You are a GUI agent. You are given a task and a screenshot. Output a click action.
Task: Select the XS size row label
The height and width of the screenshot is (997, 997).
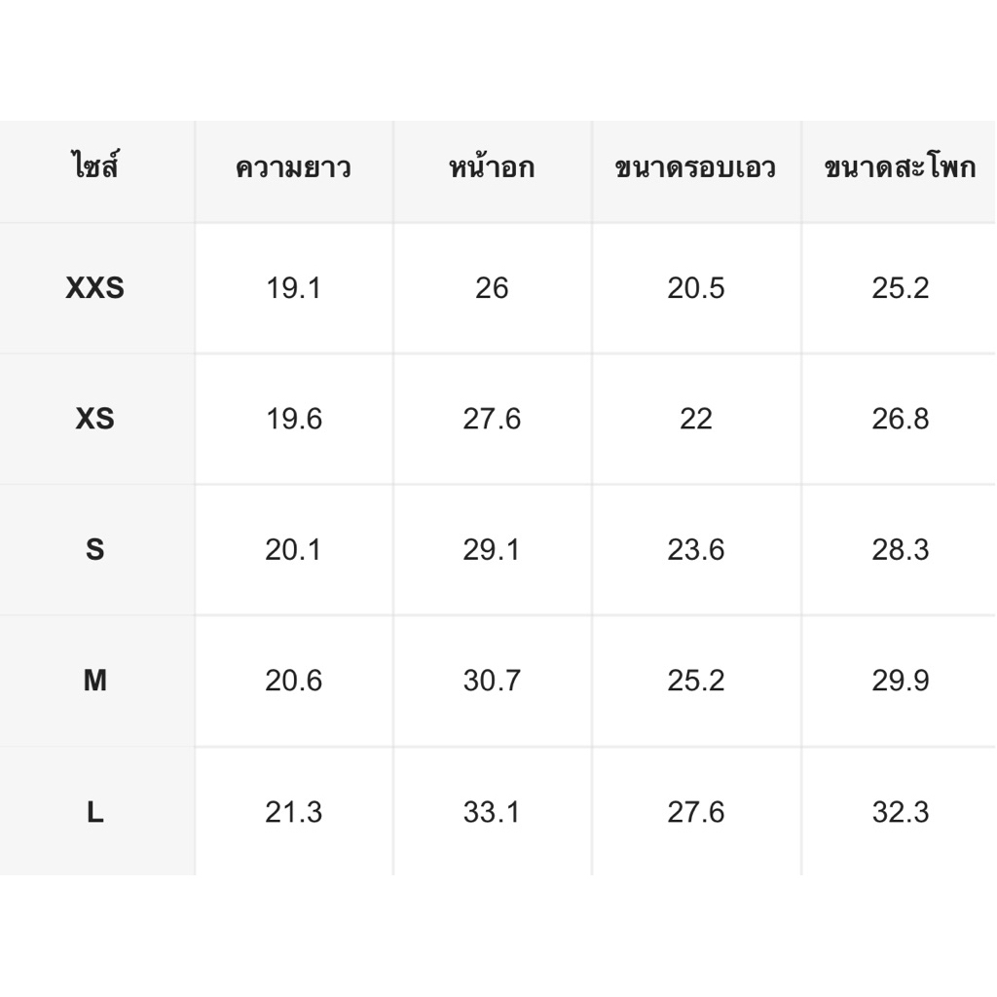pos(94,419)
